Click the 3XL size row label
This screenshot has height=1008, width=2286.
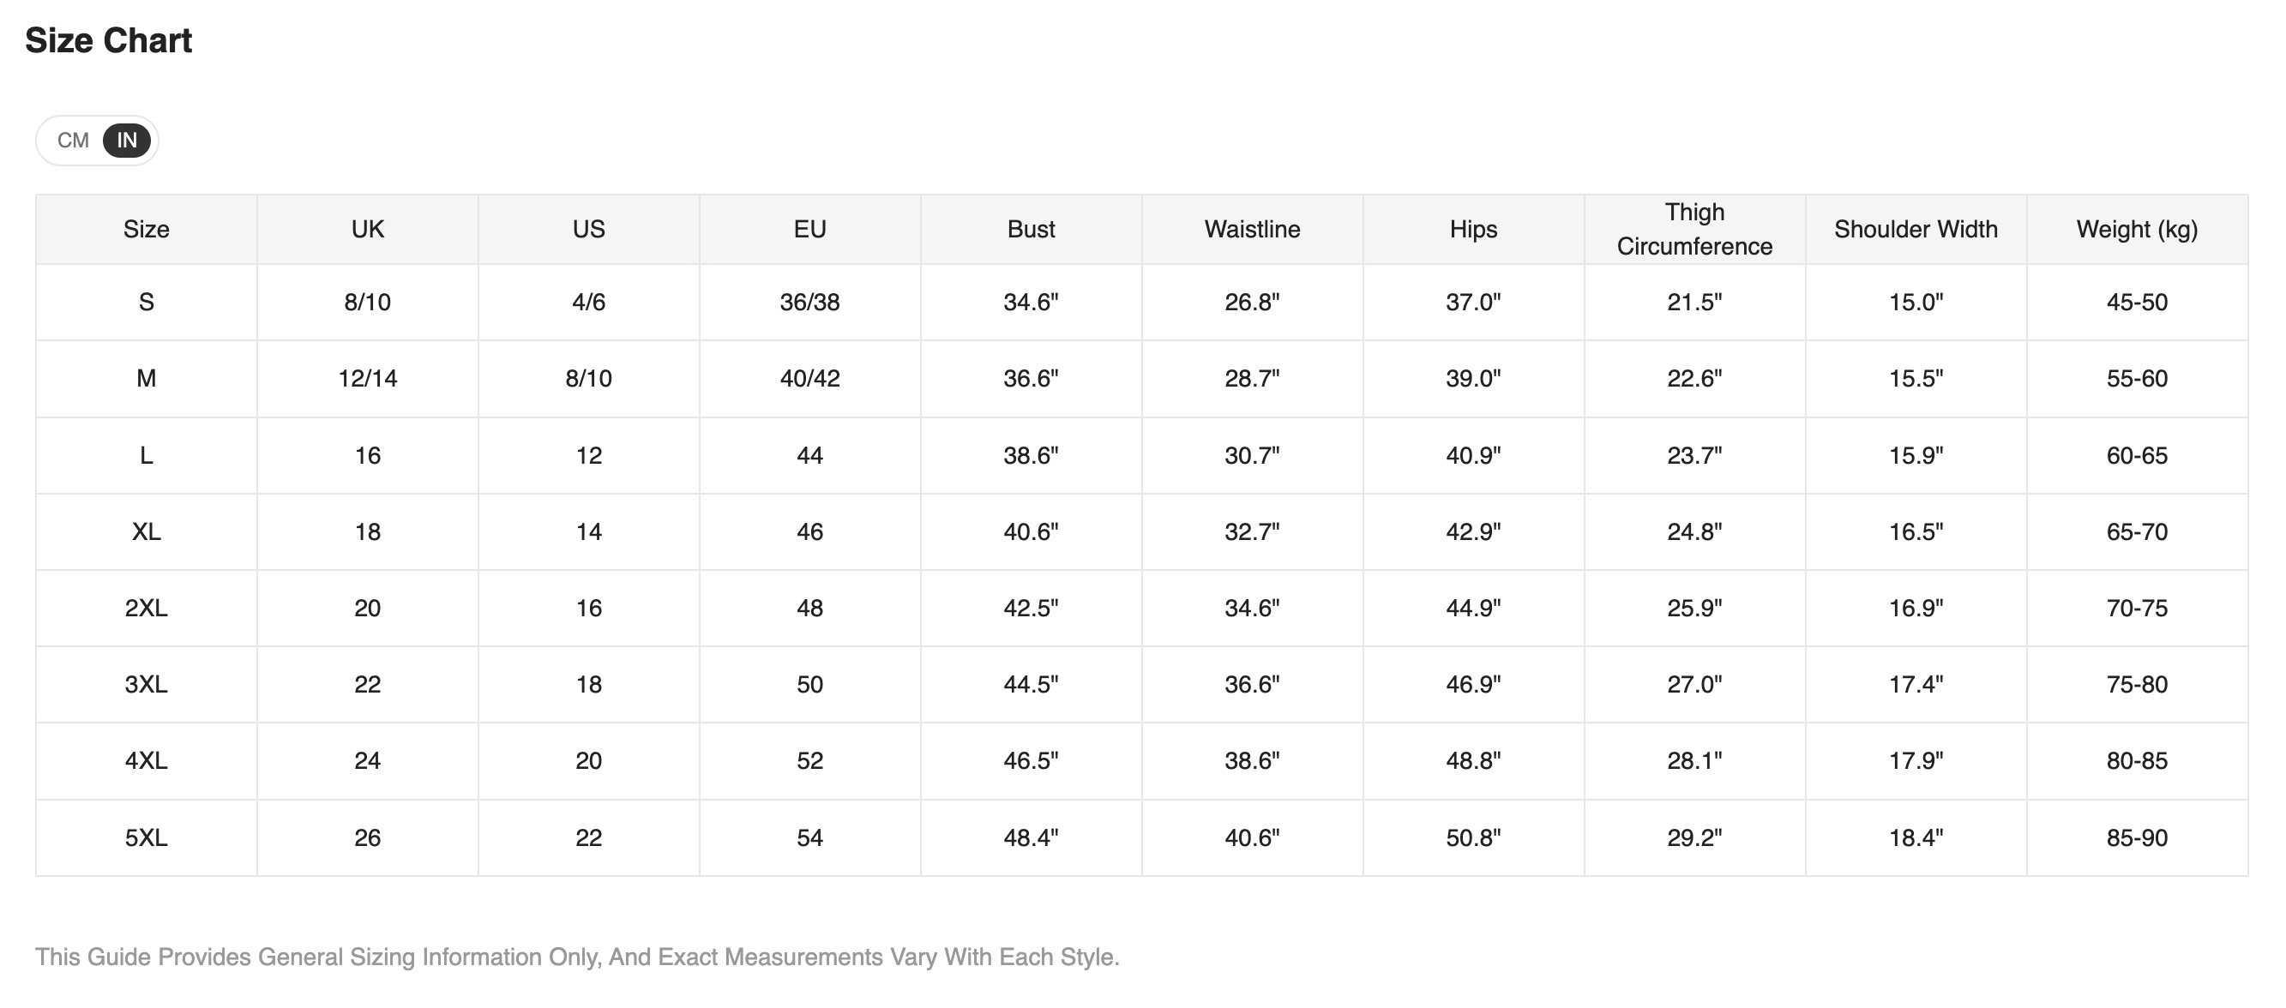147,684
